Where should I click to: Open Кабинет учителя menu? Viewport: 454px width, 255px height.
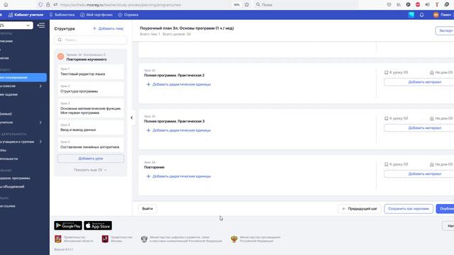[x=26, y=15]
